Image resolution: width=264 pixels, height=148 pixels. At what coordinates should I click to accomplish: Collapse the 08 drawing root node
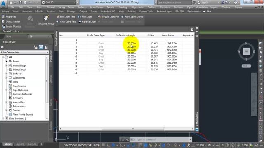click(x=3, y=58)
